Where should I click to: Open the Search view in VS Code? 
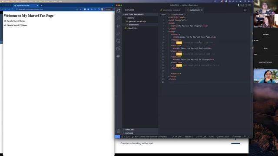119,18
